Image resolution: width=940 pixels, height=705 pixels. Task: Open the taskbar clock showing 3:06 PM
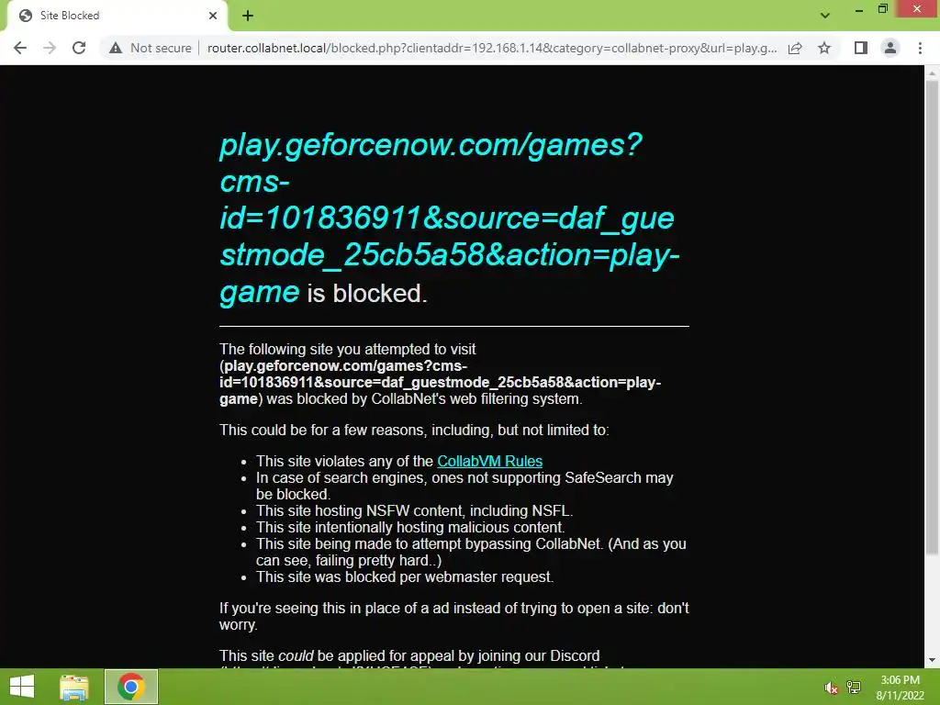coord(900,688)
